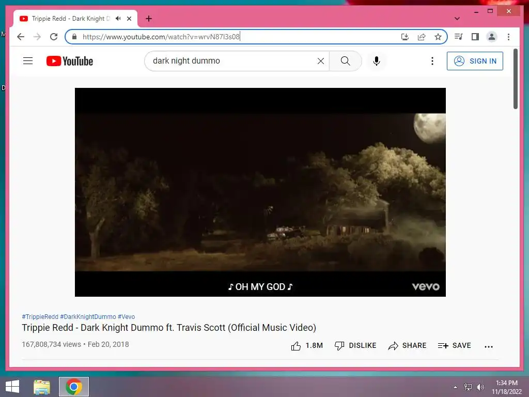
Task: Clear the search text with the X
Action: pyautogui.click(x=320, y=61)
